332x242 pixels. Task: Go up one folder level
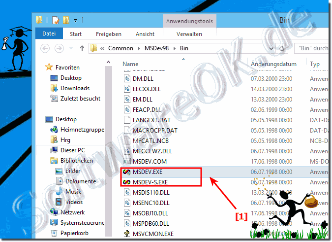(82, 48)
